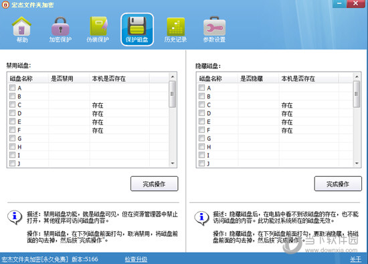Open the 检查升级 link
The height and width of the screenshot is (264, 368).
click(x=136, y=259)
